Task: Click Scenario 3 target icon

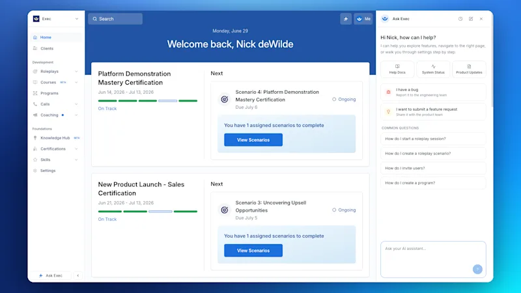Action: pos(225,210)
